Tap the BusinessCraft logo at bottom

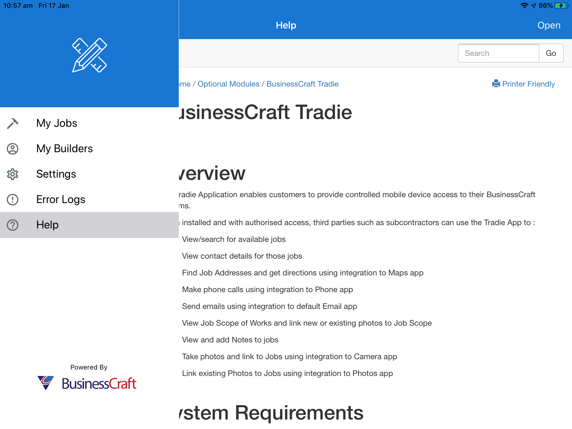click(x=87, y=383)
